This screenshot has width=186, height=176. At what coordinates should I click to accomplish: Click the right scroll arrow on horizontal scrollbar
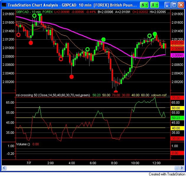point(182,168)
